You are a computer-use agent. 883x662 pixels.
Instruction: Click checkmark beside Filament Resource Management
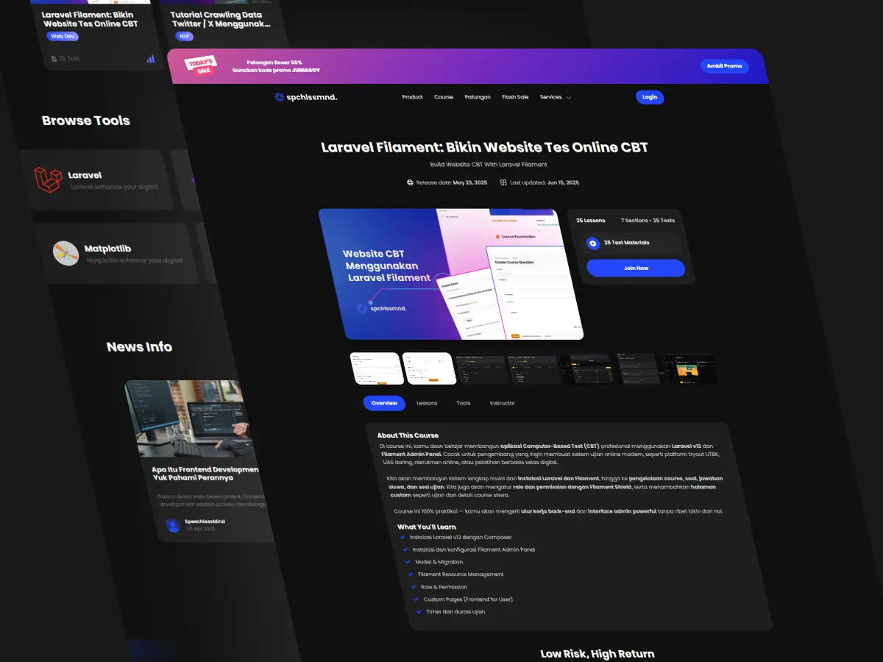click(411, 574)
